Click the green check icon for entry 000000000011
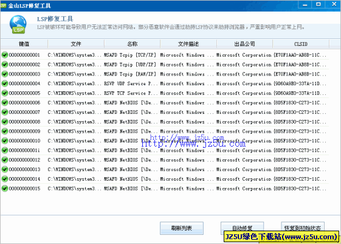 point(5,150)
